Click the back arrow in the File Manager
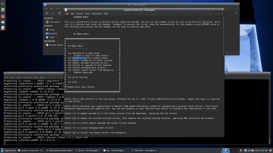This screenshot has width=273, height=153. pos(47,13)
